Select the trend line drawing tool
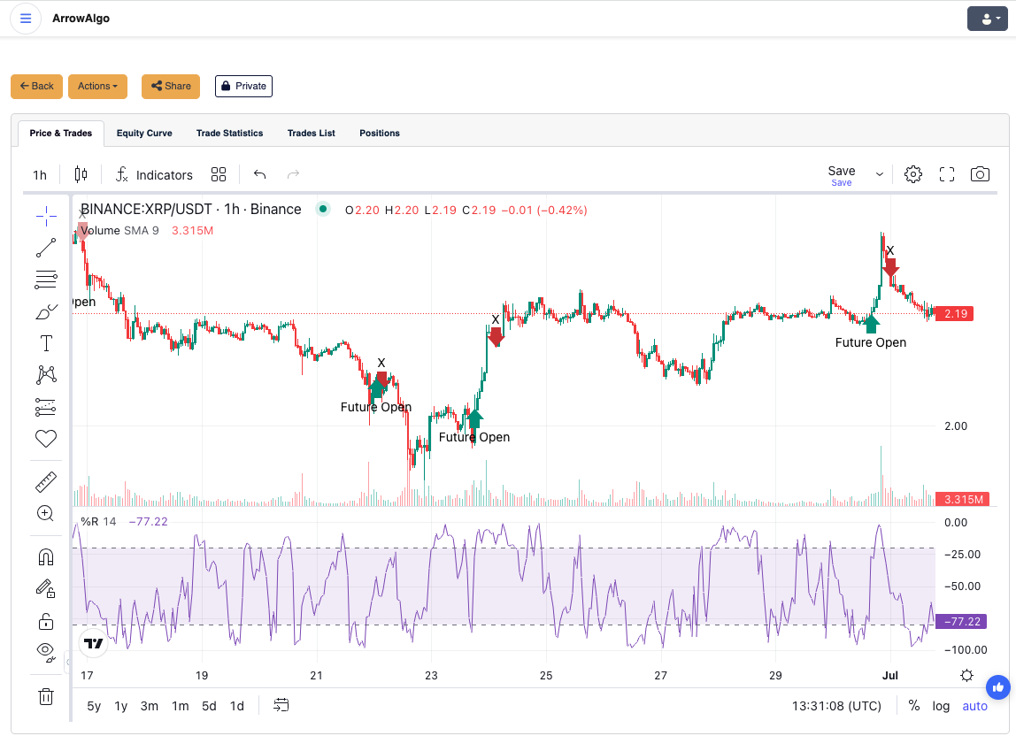Viewport: 1016px width, 736px height. pyautogui.click(x=46, y=248)
